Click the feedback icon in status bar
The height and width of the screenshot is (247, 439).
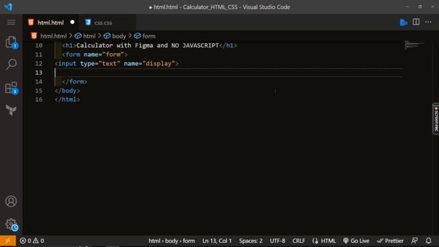(x=414, y=241)
